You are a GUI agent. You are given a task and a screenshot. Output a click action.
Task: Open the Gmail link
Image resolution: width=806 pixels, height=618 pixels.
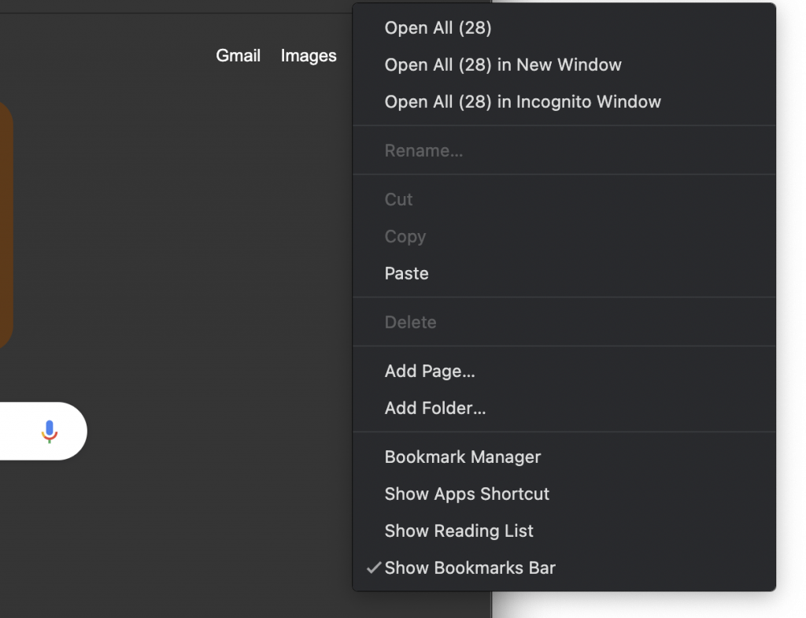[x=238, y=55]
